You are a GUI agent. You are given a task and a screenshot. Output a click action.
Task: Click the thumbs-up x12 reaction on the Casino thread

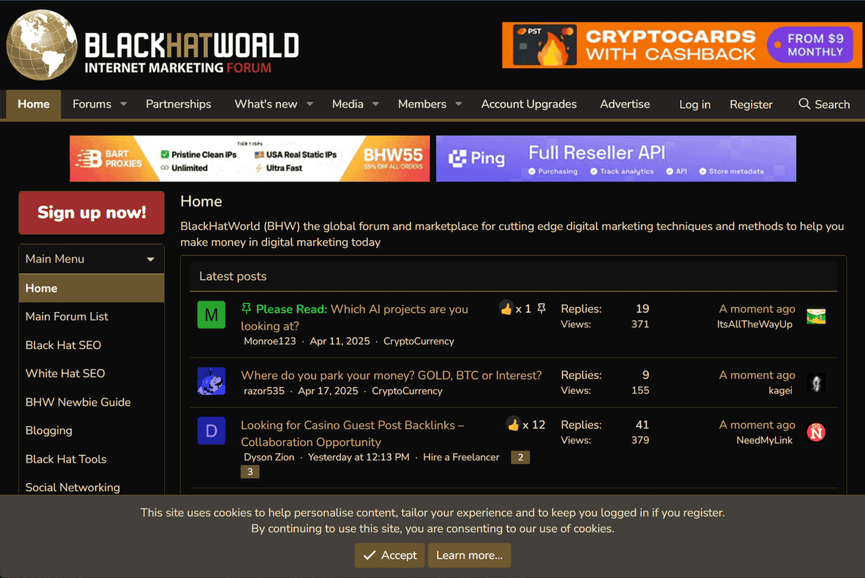point(513,425)
